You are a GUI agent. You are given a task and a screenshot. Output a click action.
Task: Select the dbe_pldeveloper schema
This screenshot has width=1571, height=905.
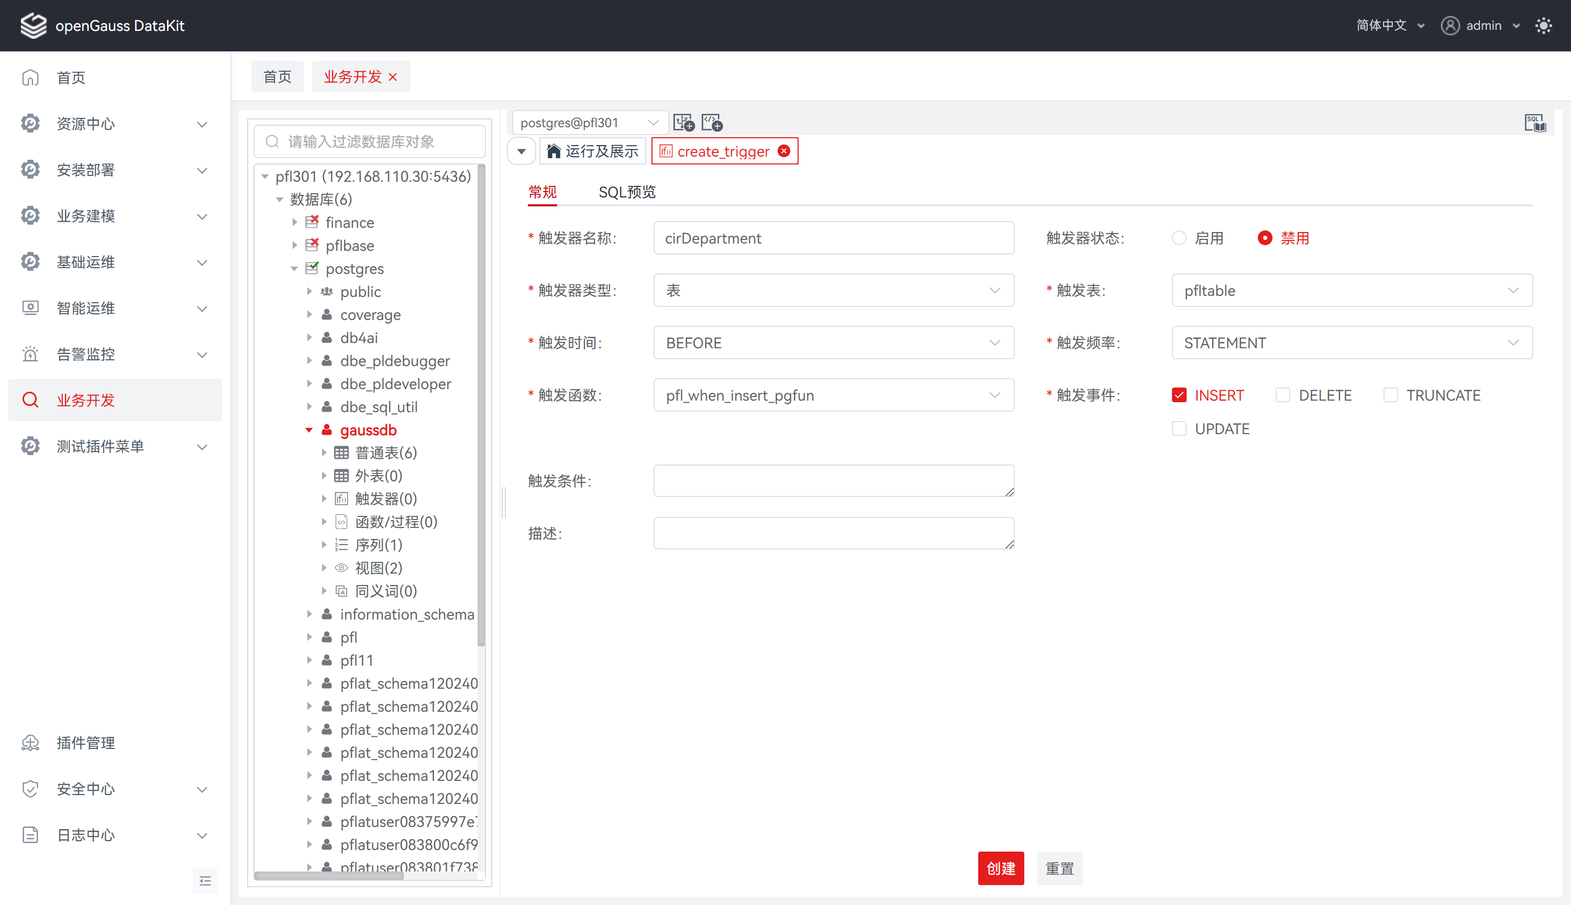tap(395, 384)
